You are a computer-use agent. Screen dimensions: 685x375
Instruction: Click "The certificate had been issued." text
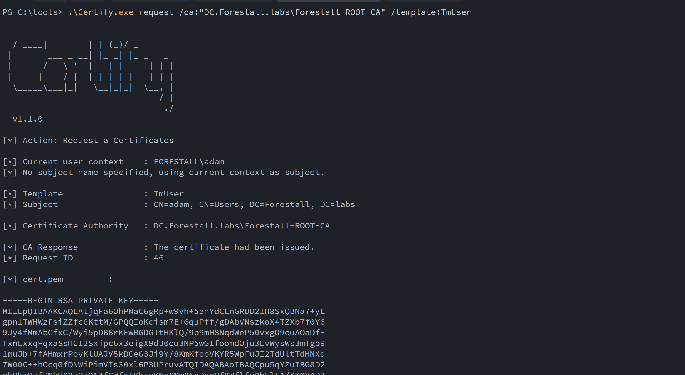(234, 247)
